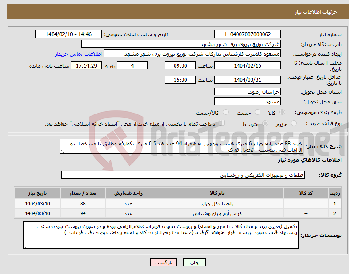The image size is (349, 274).
Task: Click the ردیف column header
Action: [334, 193]
